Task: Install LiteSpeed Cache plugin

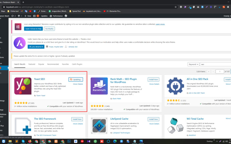Action: pos(154,119)
